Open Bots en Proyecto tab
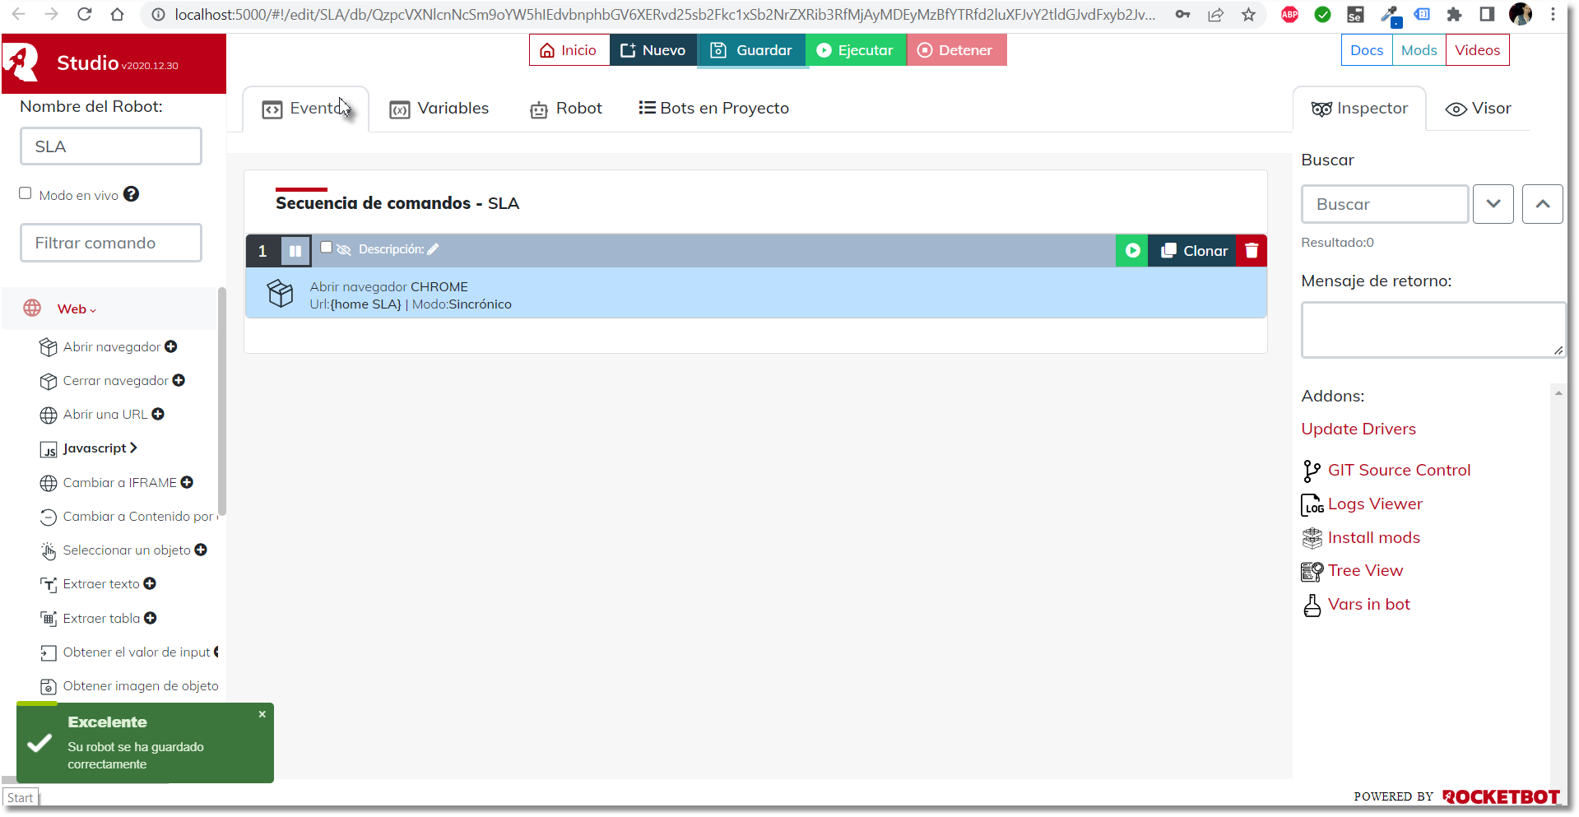Viewport: 1579px width, 817px height. 714,109
